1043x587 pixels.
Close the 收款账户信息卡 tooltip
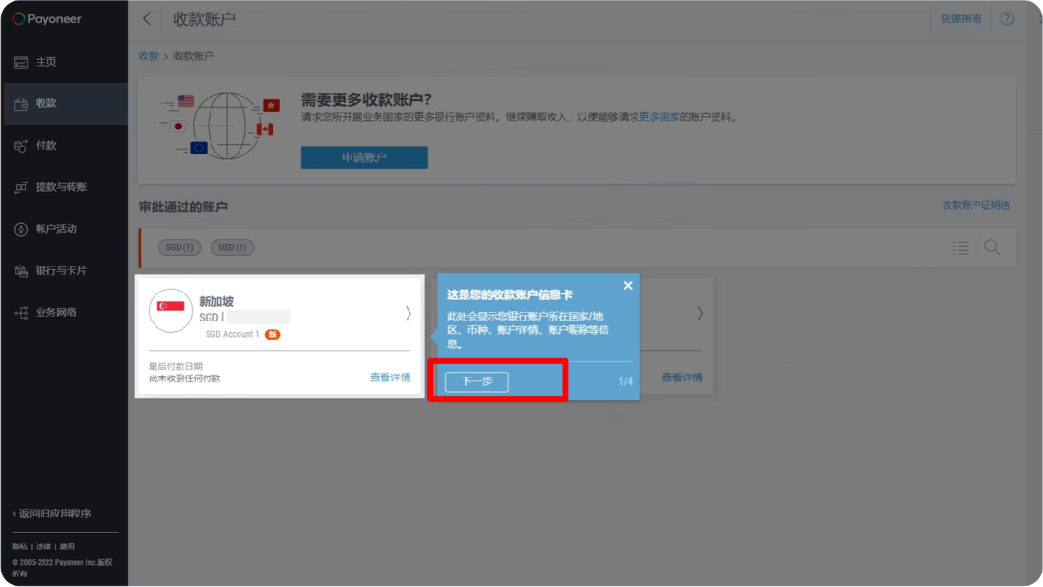(628, 285)
